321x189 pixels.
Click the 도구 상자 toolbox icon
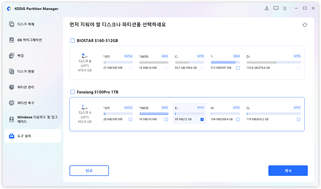click(x=12, y=136)
